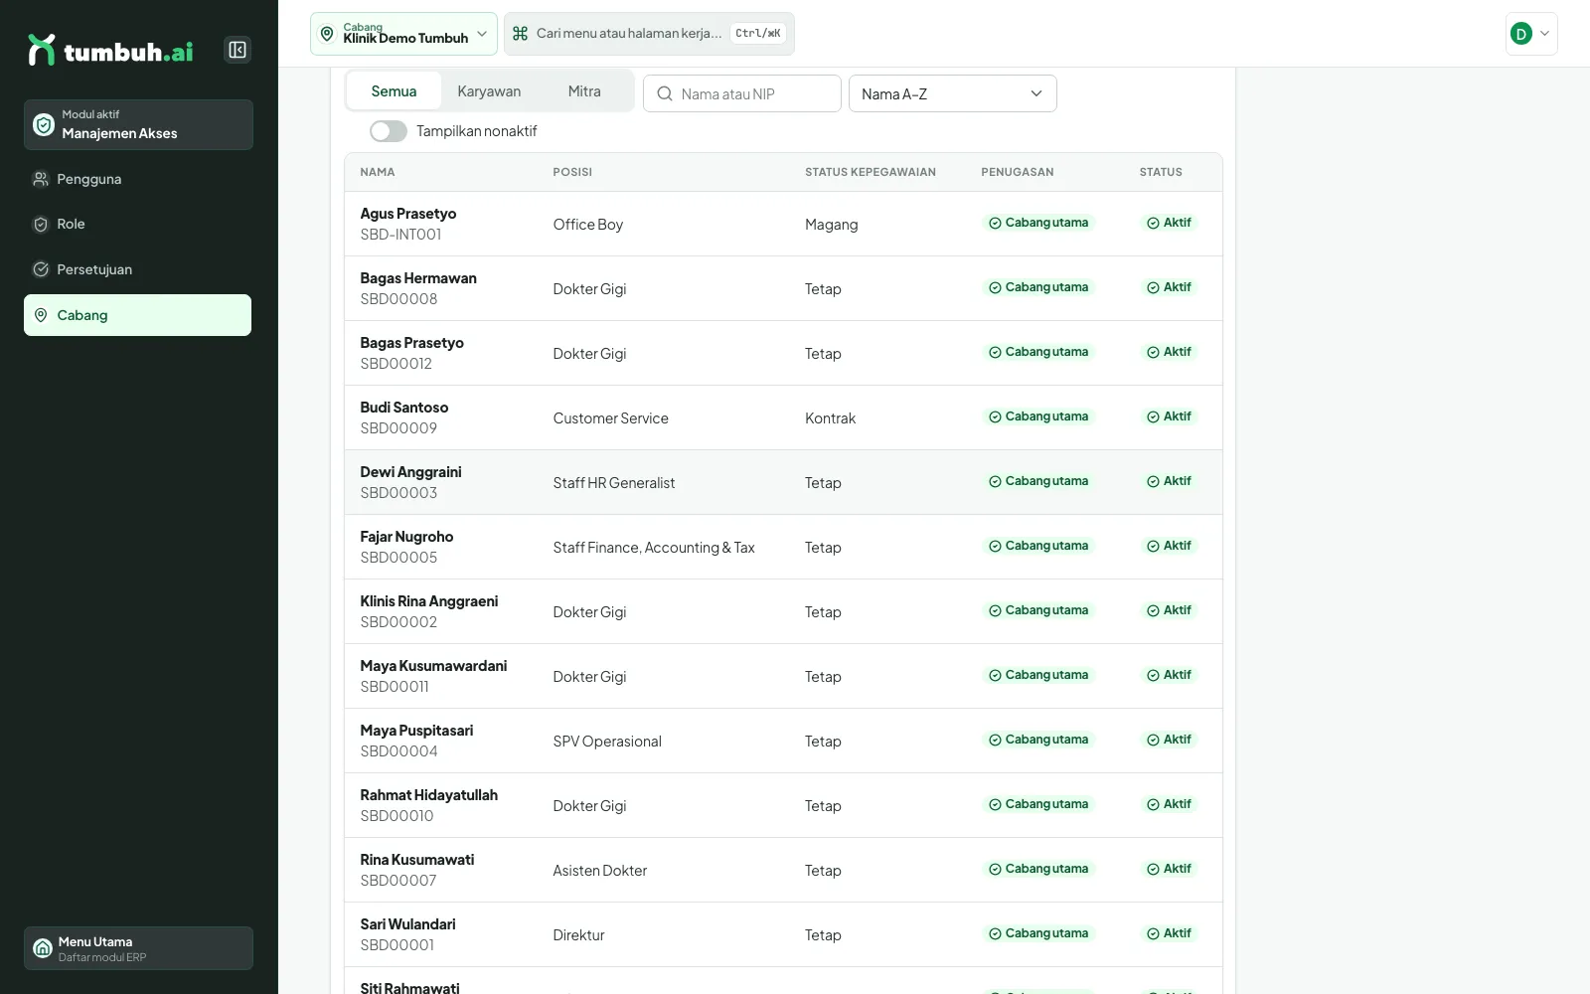
Task: Open Persetujuan in the sidebar
Action: click(138, 269)
